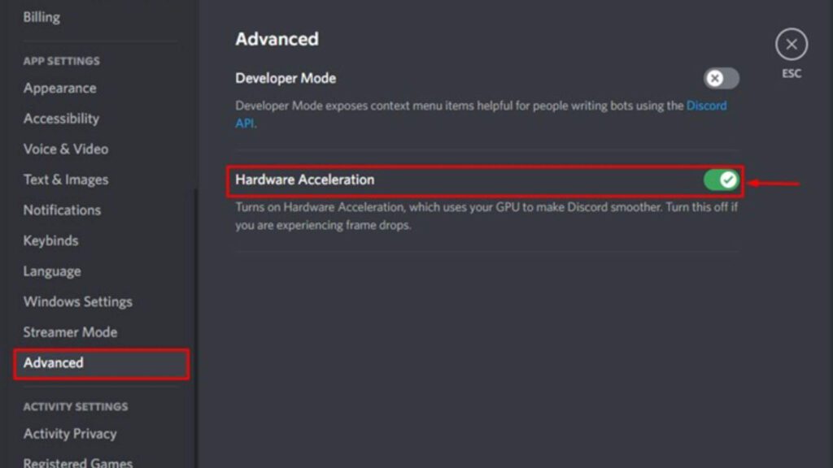Open Activity Privacy settings
The width and height of the screenshot is (833, 468).
pyautogui.click(x=69, y=433)
